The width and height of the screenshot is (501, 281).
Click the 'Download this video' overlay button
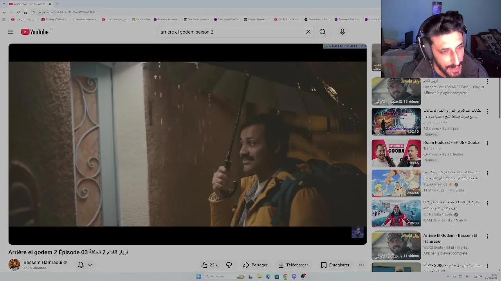click(x=341, y=46)
